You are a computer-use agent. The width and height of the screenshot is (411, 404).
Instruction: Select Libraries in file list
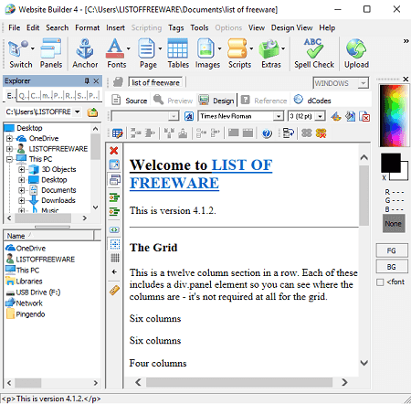pyautogui.click(x=24, y=282)
